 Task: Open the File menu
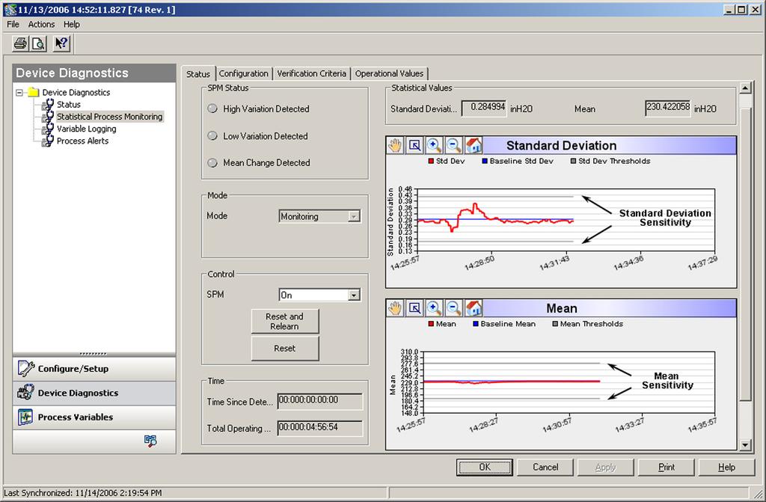coord(13,24)
